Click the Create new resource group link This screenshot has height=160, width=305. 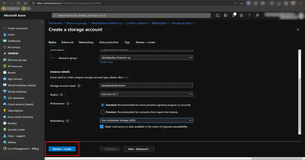106,62
